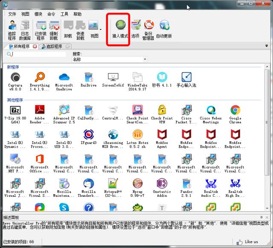
Task: Focus the program search field
Action: pyautogui.click(x=39, y=54)
